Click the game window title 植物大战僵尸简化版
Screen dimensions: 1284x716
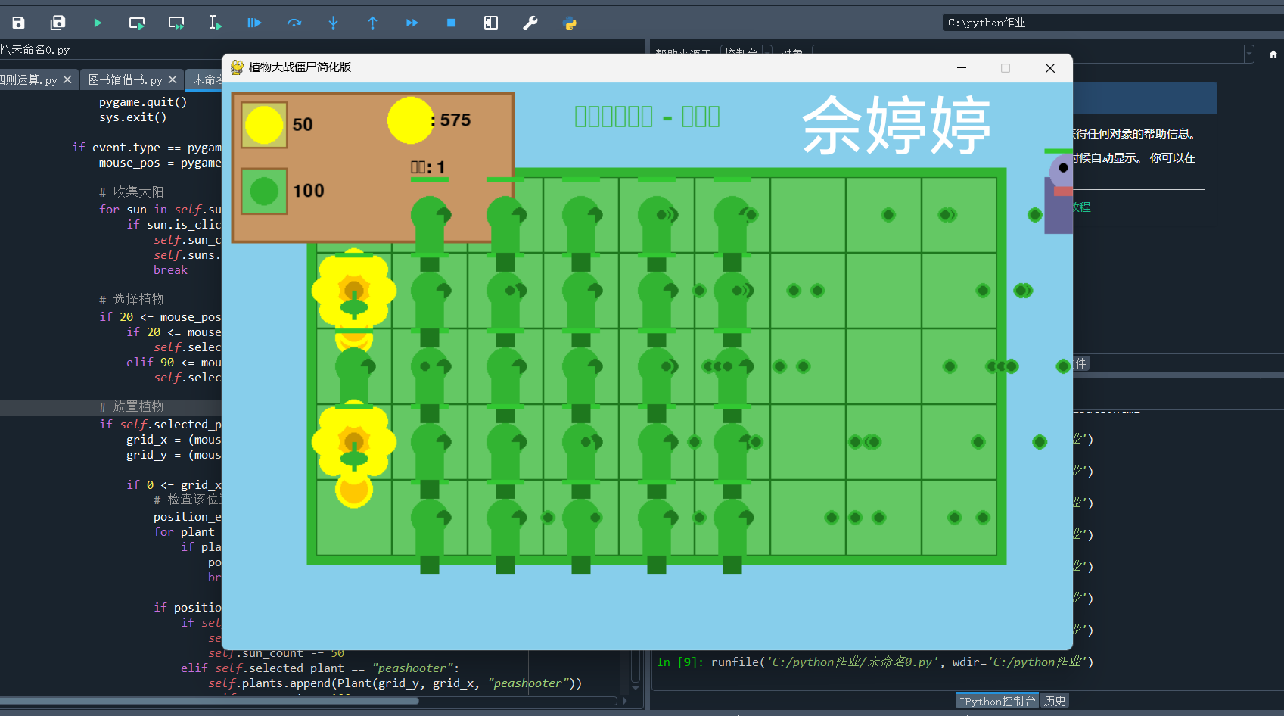(x=300, y=67)
